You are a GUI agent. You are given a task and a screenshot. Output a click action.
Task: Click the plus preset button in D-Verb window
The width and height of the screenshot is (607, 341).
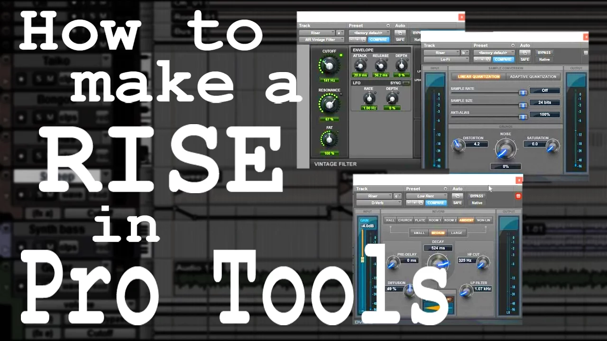tap(414, 203)
